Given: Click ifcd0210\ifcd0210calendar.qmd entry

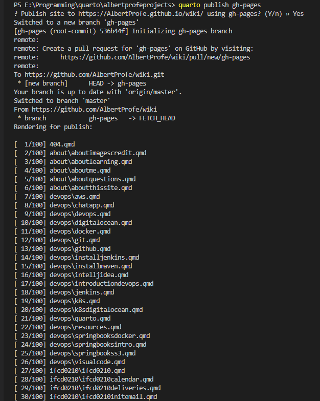Looking at the screenshot, I should click(102, 379).
